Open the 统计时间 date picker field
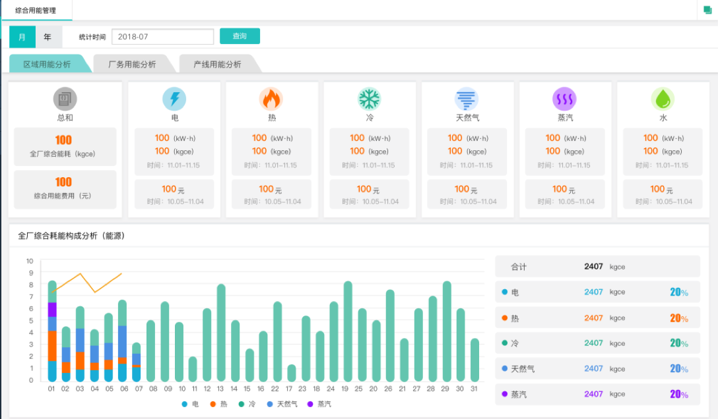This screenshot has width=718, height=419. click(x=162, y=37)
